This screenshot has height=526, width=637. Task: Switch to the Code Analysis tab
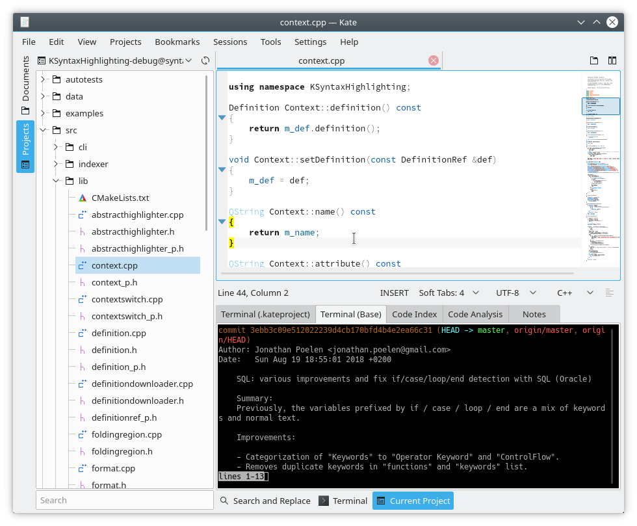475,314
